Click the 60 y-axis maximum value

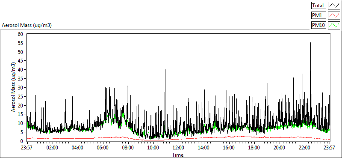[x=21, y=34]
